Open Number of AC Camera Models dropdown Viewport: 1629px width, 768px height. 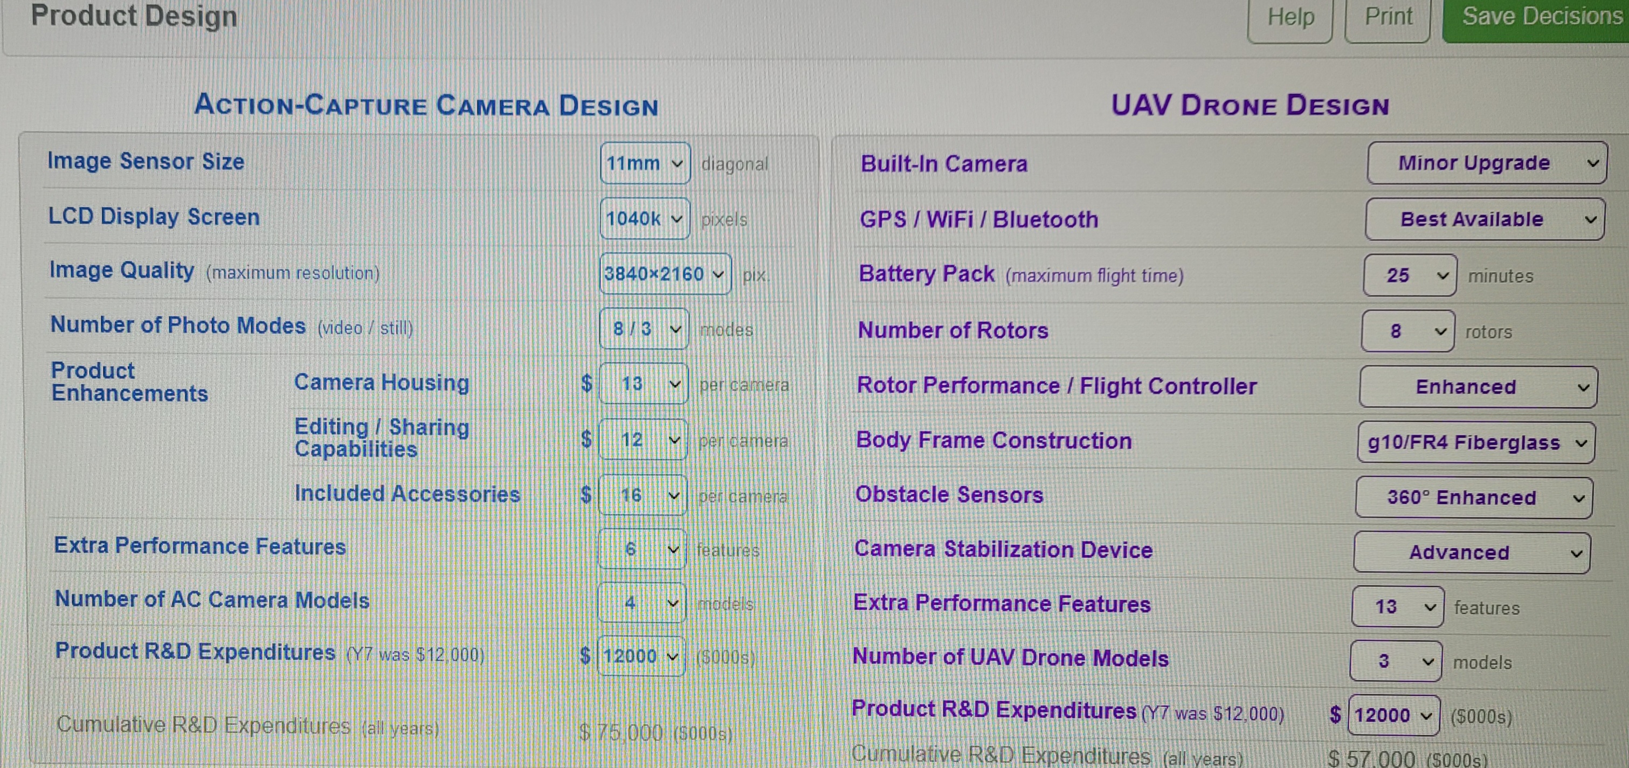[x=640, y=603]
